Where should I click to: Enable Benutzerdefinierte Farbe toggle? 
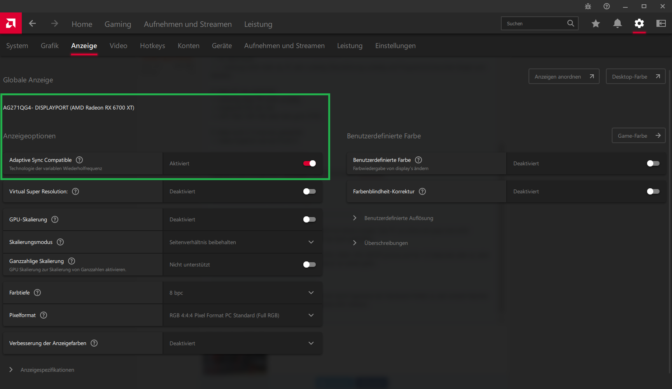click(x=653, y=163)
